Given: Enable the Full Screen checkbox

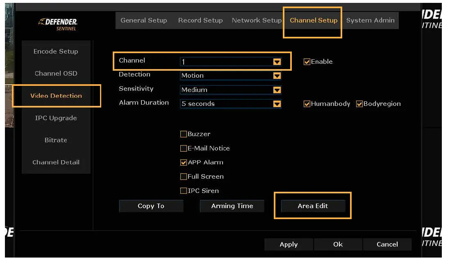Looking at the screenshot, I should click(x=184, y=177).
